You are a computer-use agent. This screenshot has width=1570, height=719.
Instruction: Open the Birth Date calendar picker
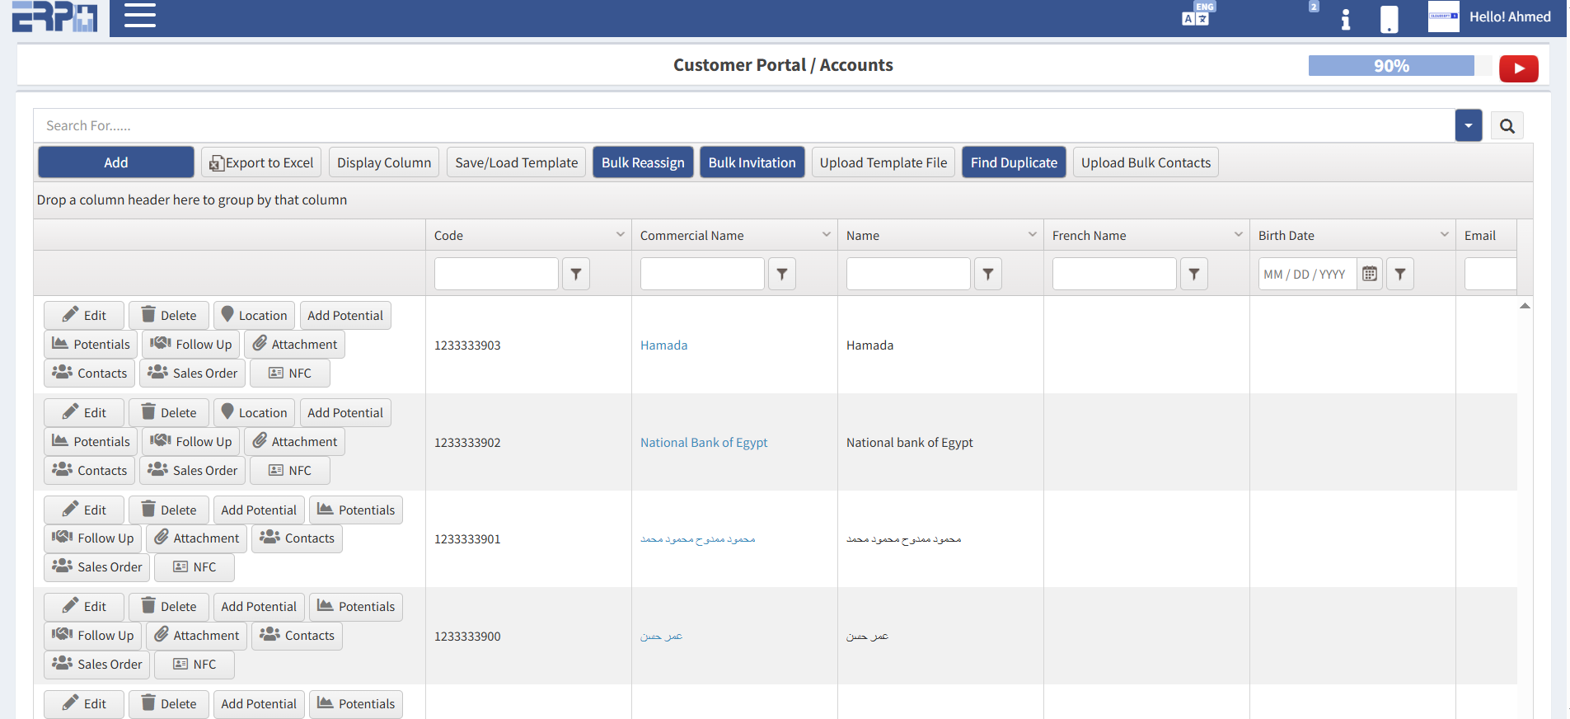click(1369, 274)
